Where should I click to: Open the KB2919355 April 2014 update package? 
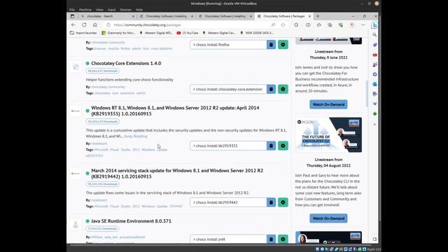175,111
